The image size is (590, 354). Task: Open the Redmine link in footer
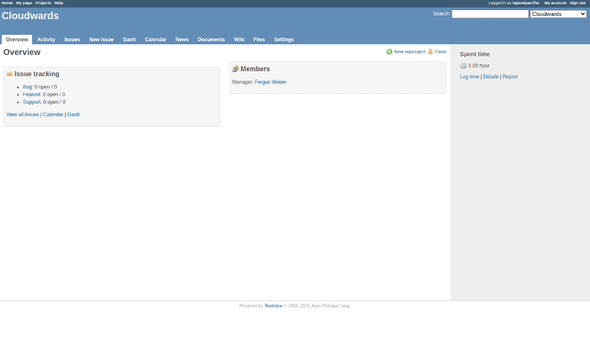click(274, 306)
